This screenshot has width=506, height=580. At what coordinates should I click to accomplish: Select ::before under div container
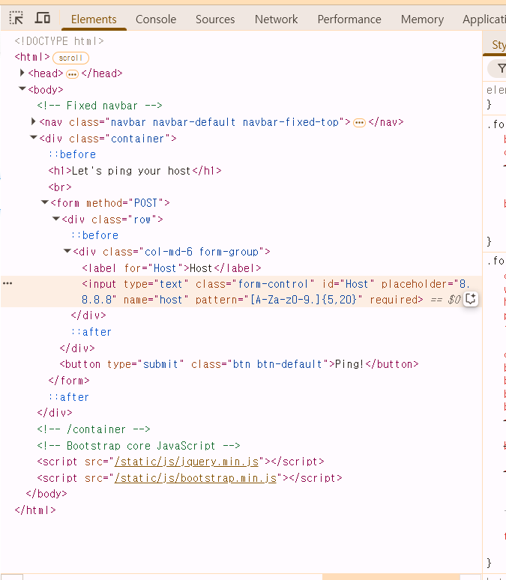point(72,154)
